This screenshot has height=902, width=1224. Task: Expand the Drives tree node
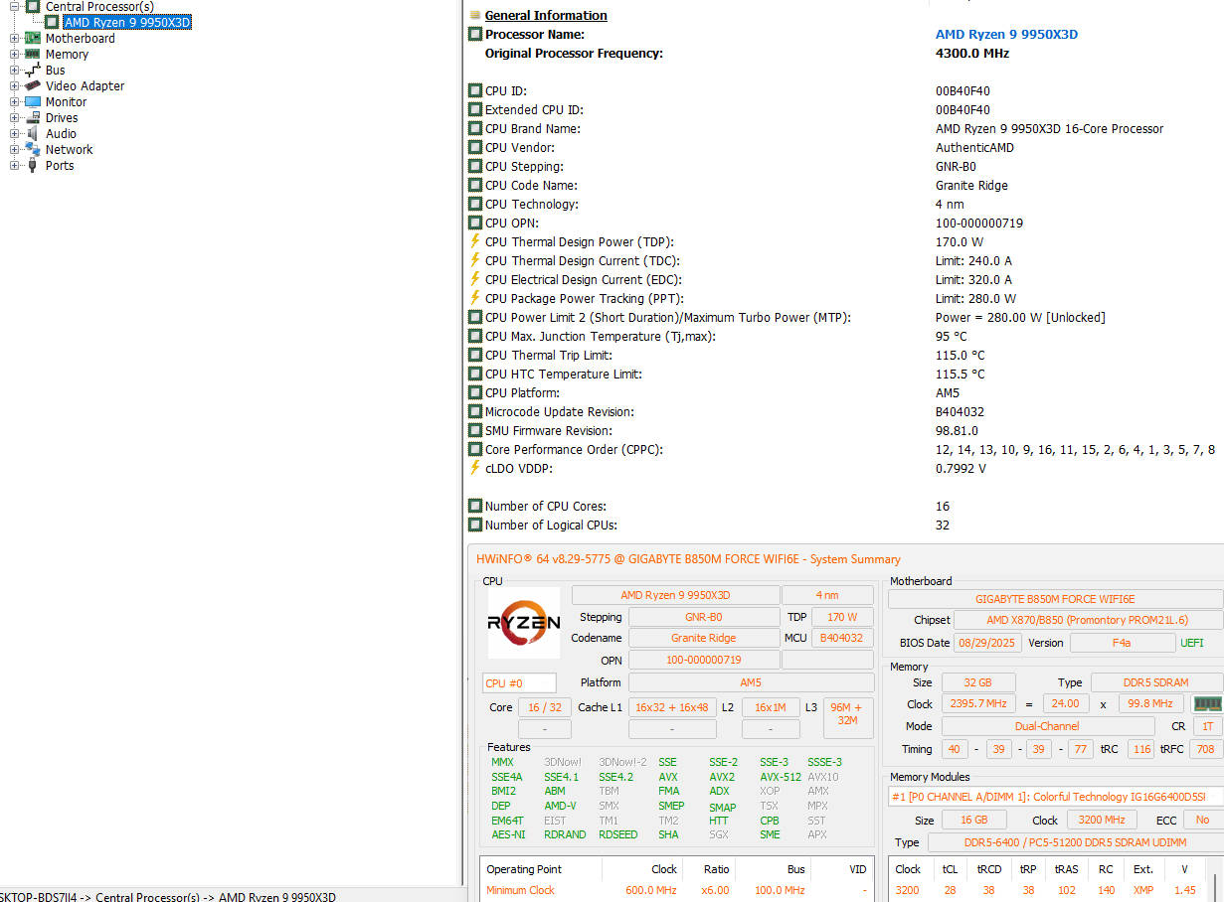tap(14, 118)
